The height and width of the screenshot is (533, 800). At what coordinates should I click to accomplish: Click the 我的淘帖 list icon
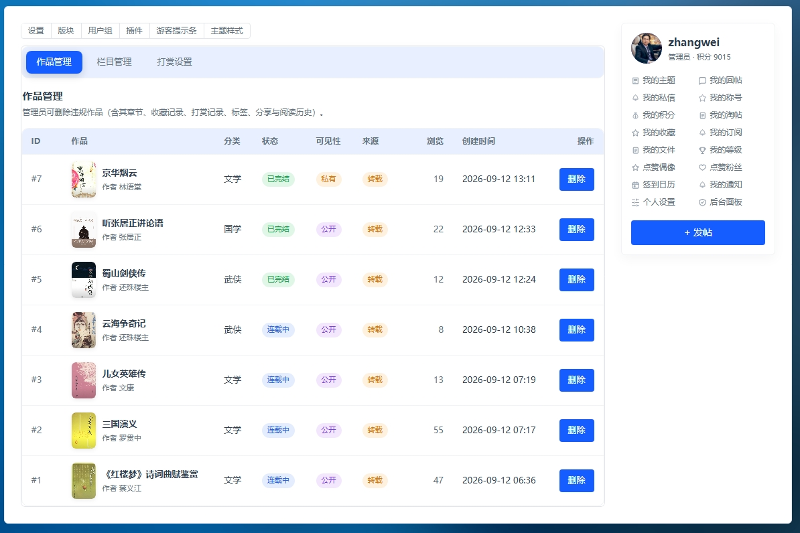click(x=702, y=115)
